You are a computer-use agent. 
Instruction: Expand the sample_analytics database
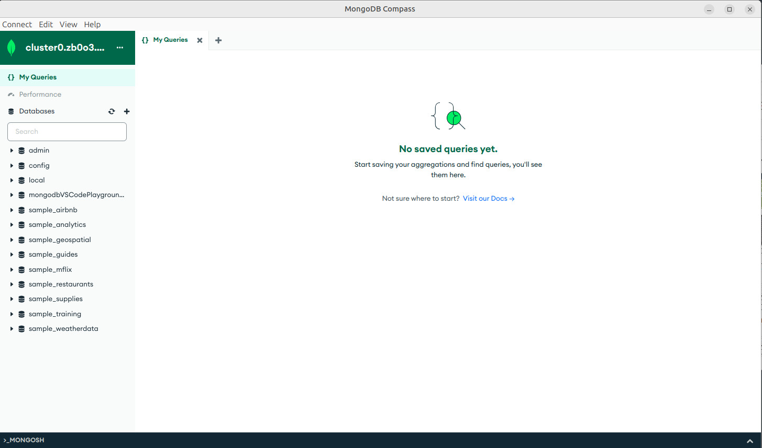pos(12,225)
